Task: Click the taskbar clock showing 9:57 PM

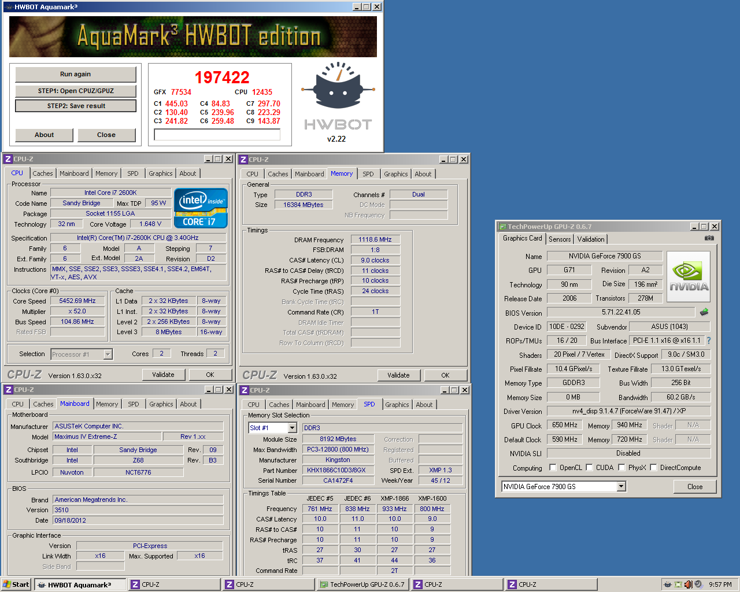Action: (720, 584)
